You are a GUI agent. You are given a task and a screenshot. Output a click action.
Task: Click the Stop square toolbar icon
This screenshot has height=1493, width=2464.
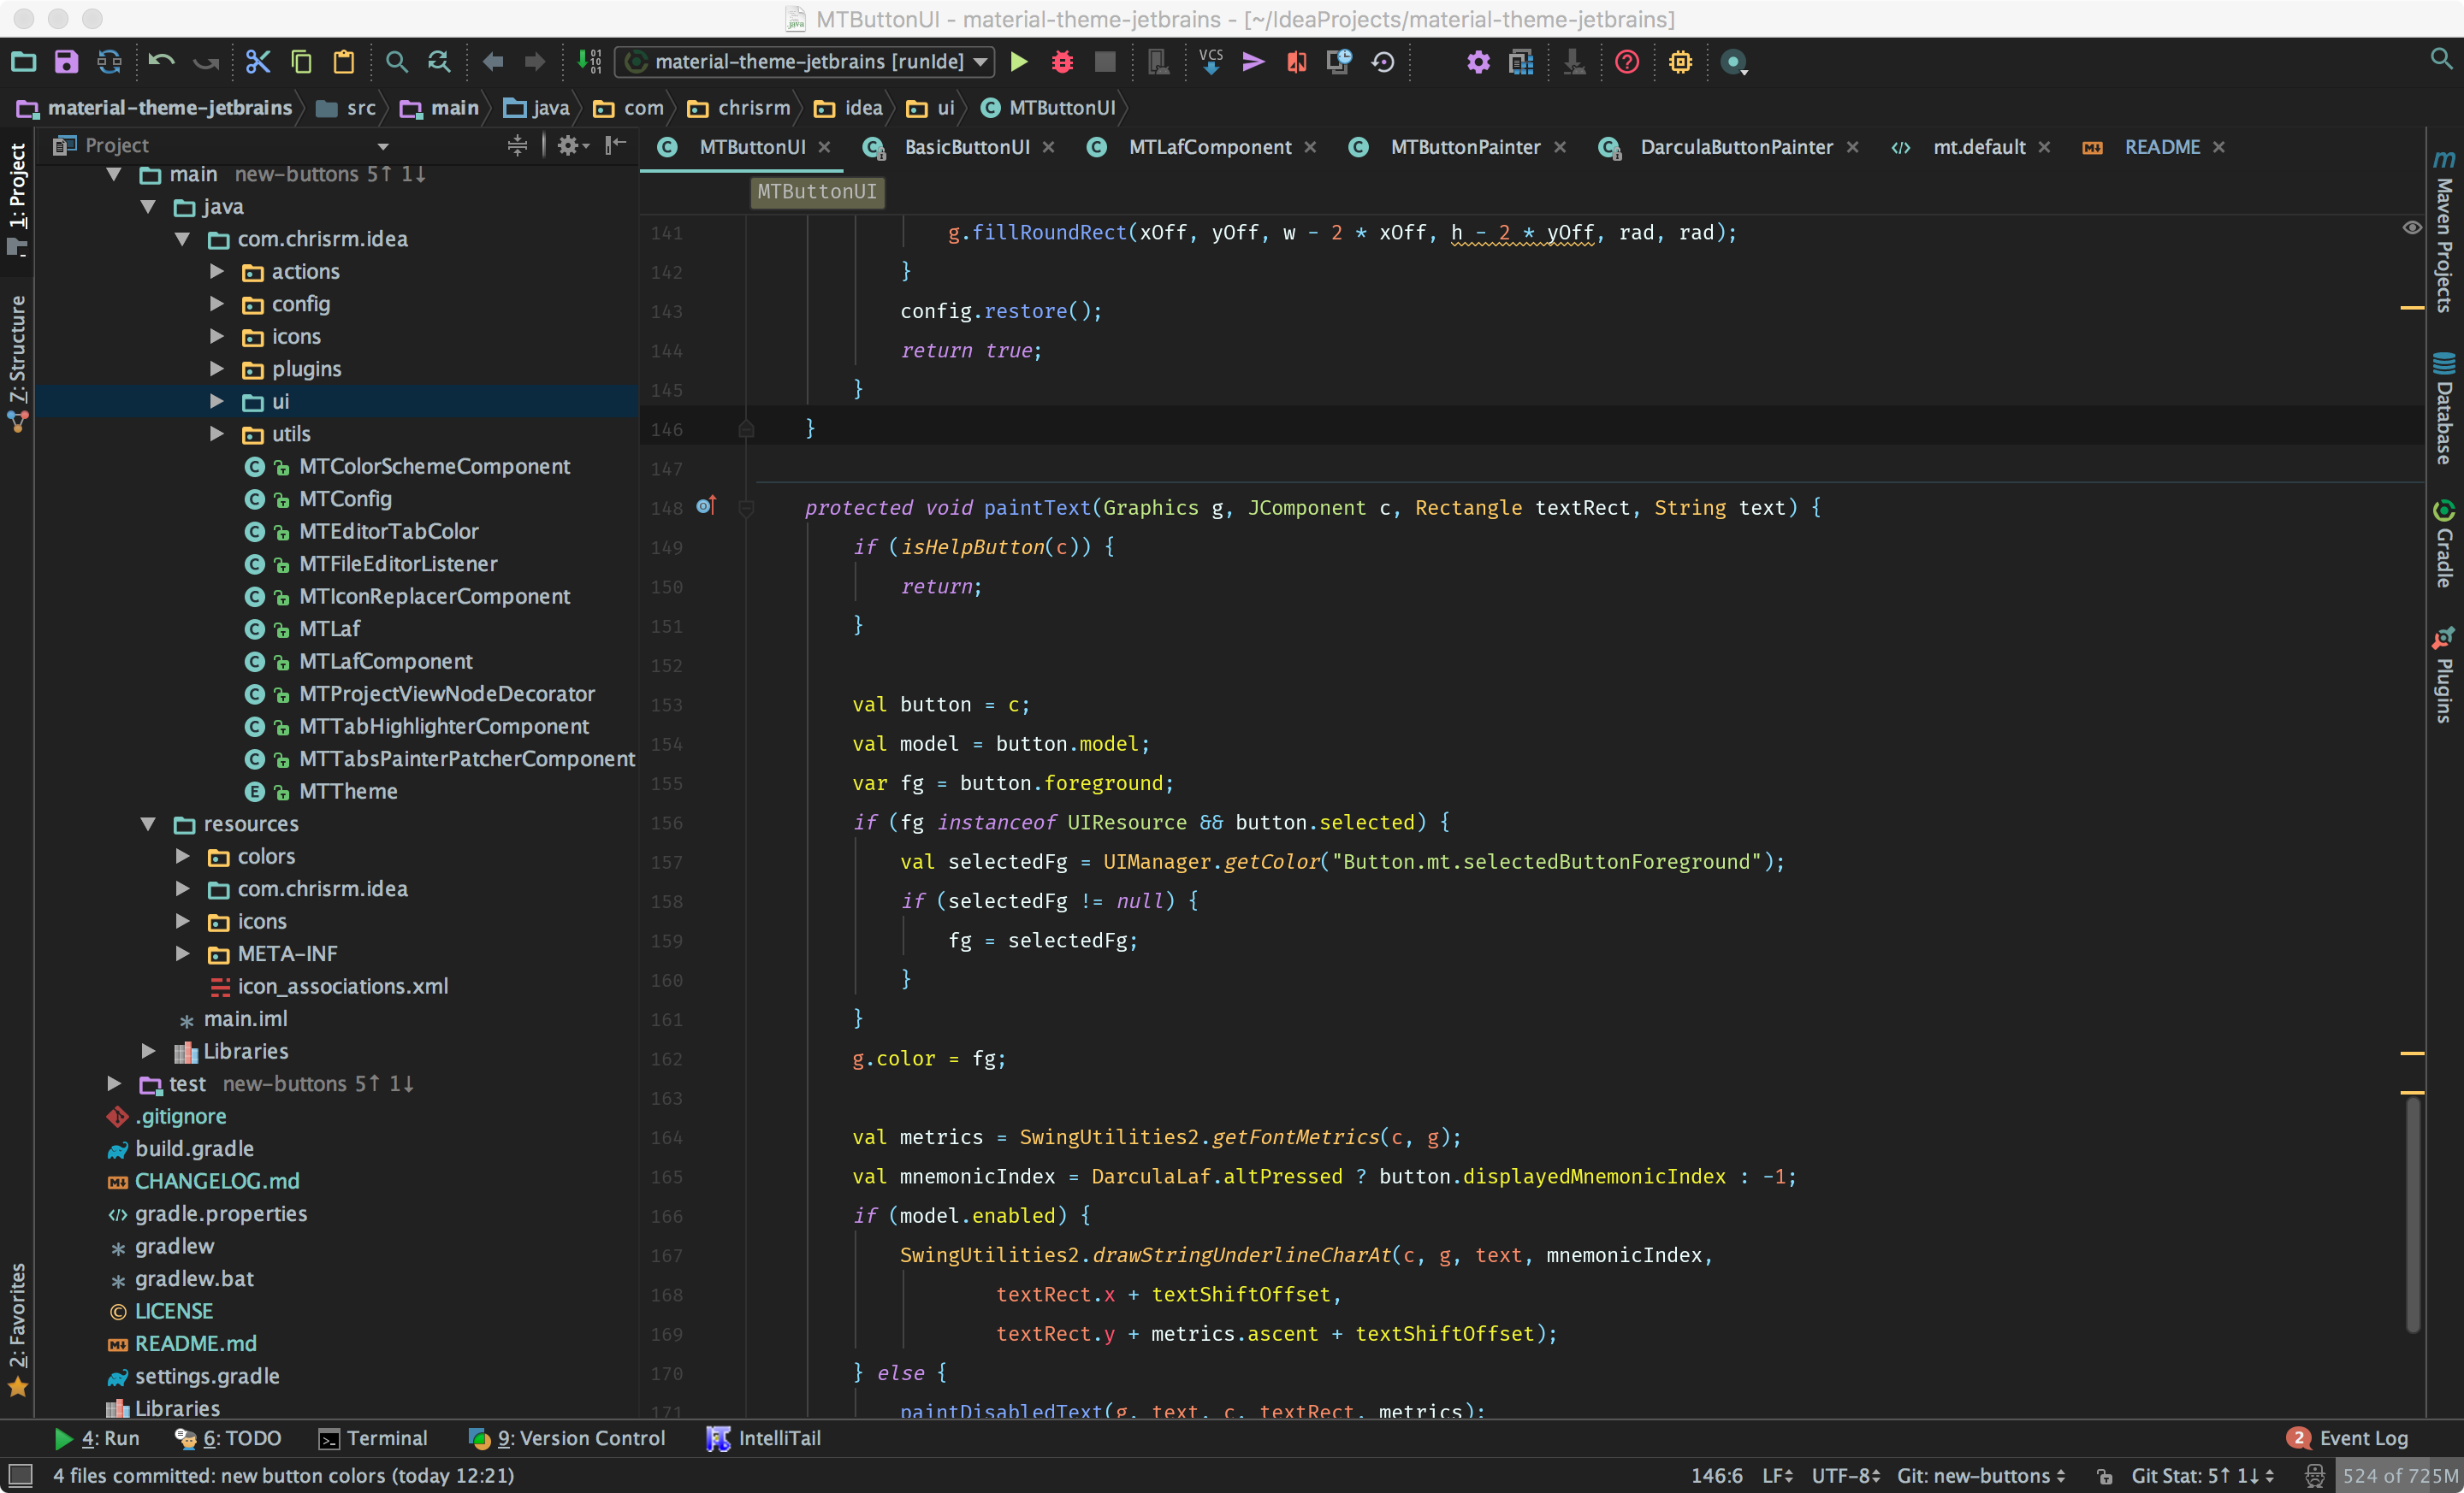point(1105,62)
